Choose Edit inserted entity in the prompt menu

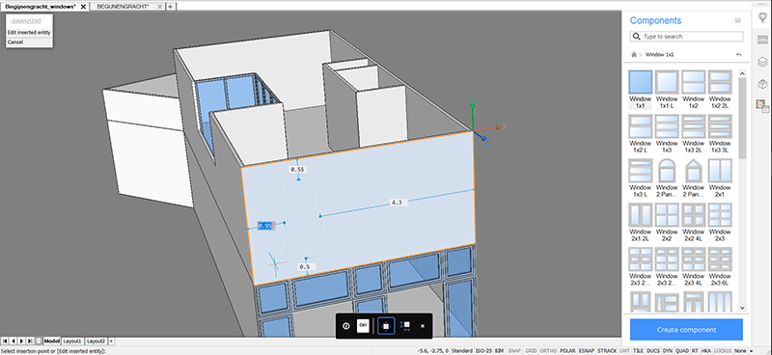pyautogui.click(x=29, y=33)
